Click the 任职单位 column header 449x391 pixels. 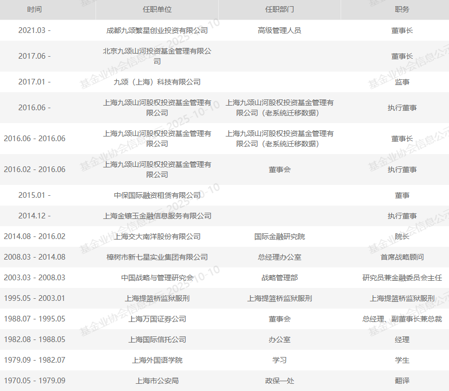157,10
